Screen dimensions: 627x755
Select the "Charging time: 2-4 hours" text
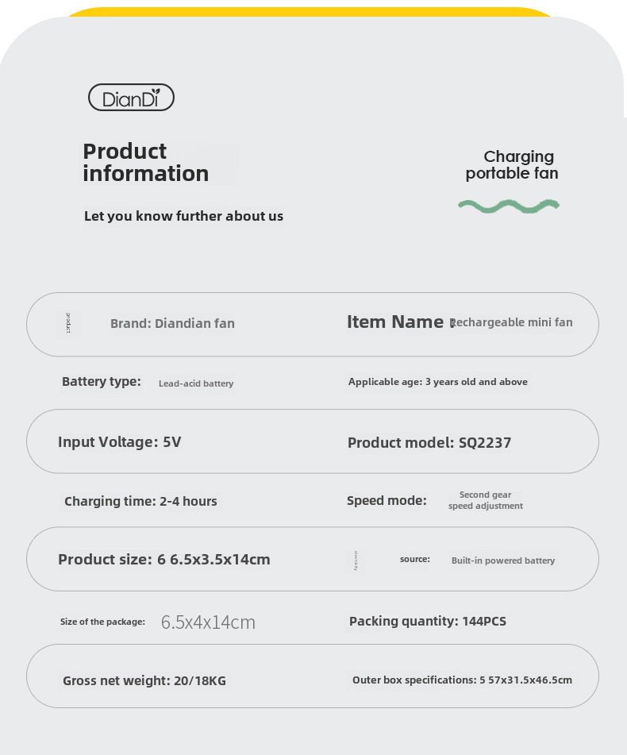pyautogui.click(x=140, y=501)
